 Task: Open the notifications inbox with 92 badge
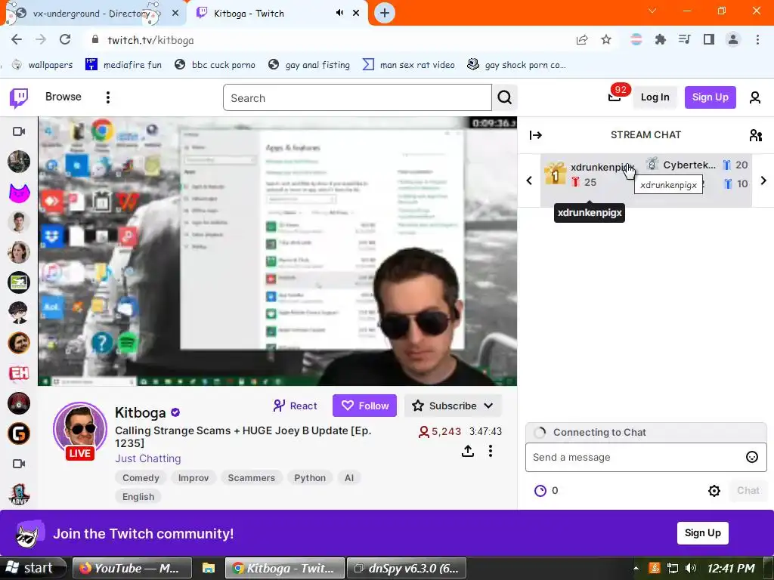[615, 97]
